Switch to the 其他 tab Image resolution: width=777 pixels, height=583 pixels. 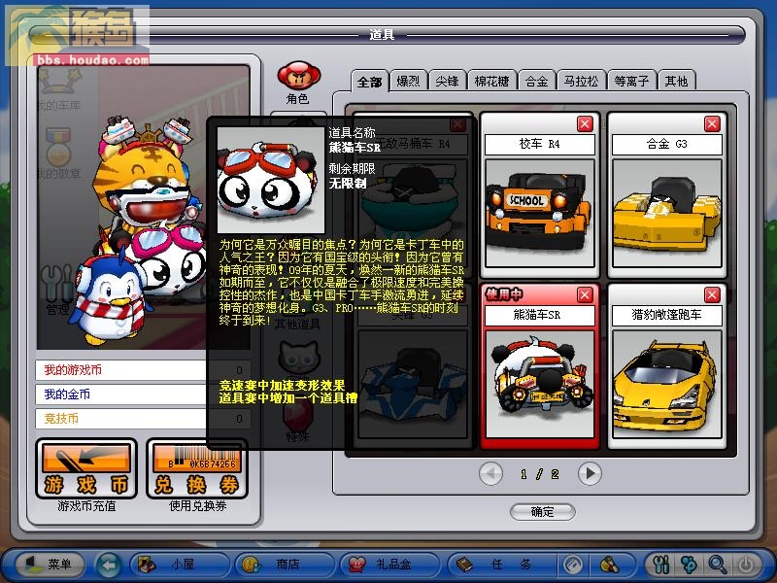[677, 81]
